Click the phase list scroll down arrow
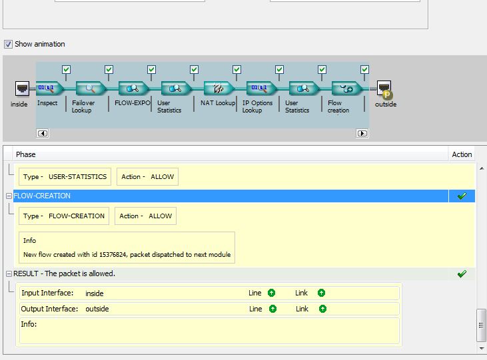Viewport: 487px width, 360px height. [482, 348]
